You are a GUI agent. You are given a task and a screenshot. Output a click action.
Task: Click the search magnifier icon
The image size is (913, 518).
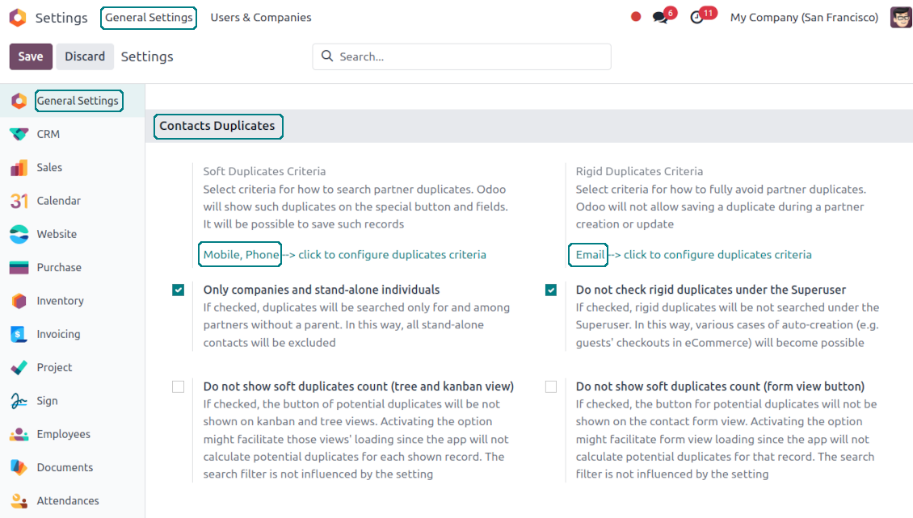click(x=327, y=56)
